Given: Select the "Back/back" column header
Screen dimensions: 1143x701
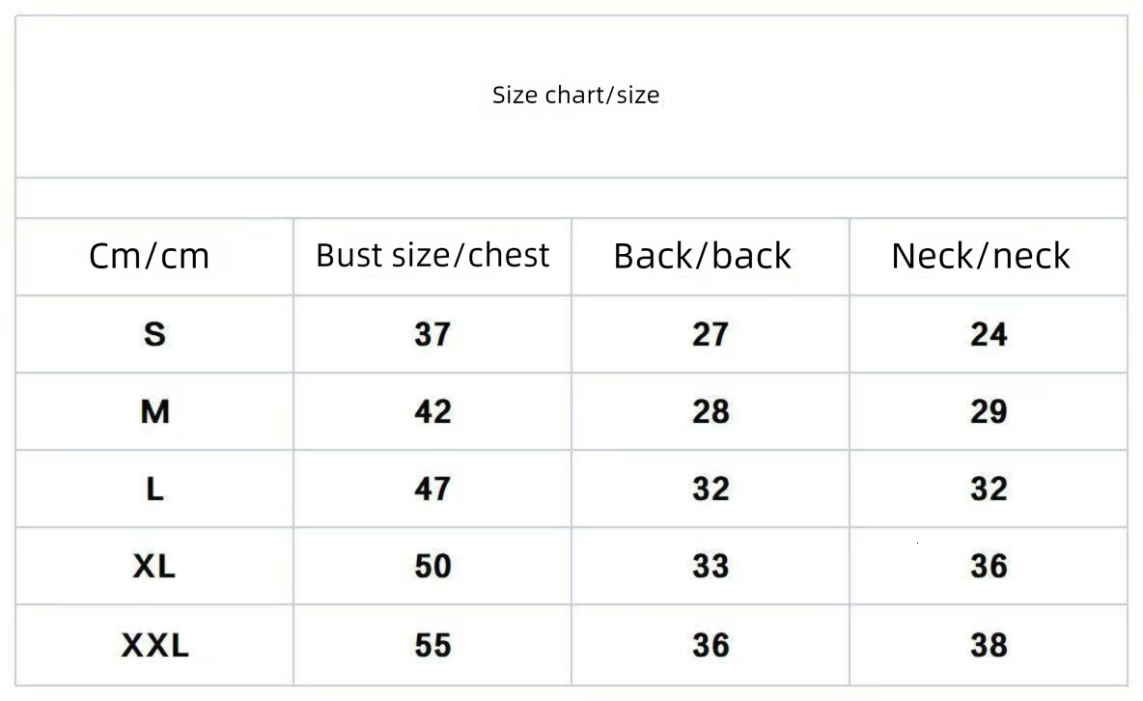Looking at the screenshot, I should (x=702, y=256).
